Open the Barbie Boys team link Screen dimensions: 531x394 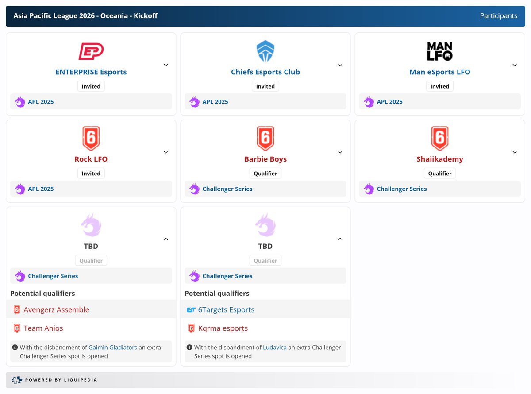coord(265,159)
